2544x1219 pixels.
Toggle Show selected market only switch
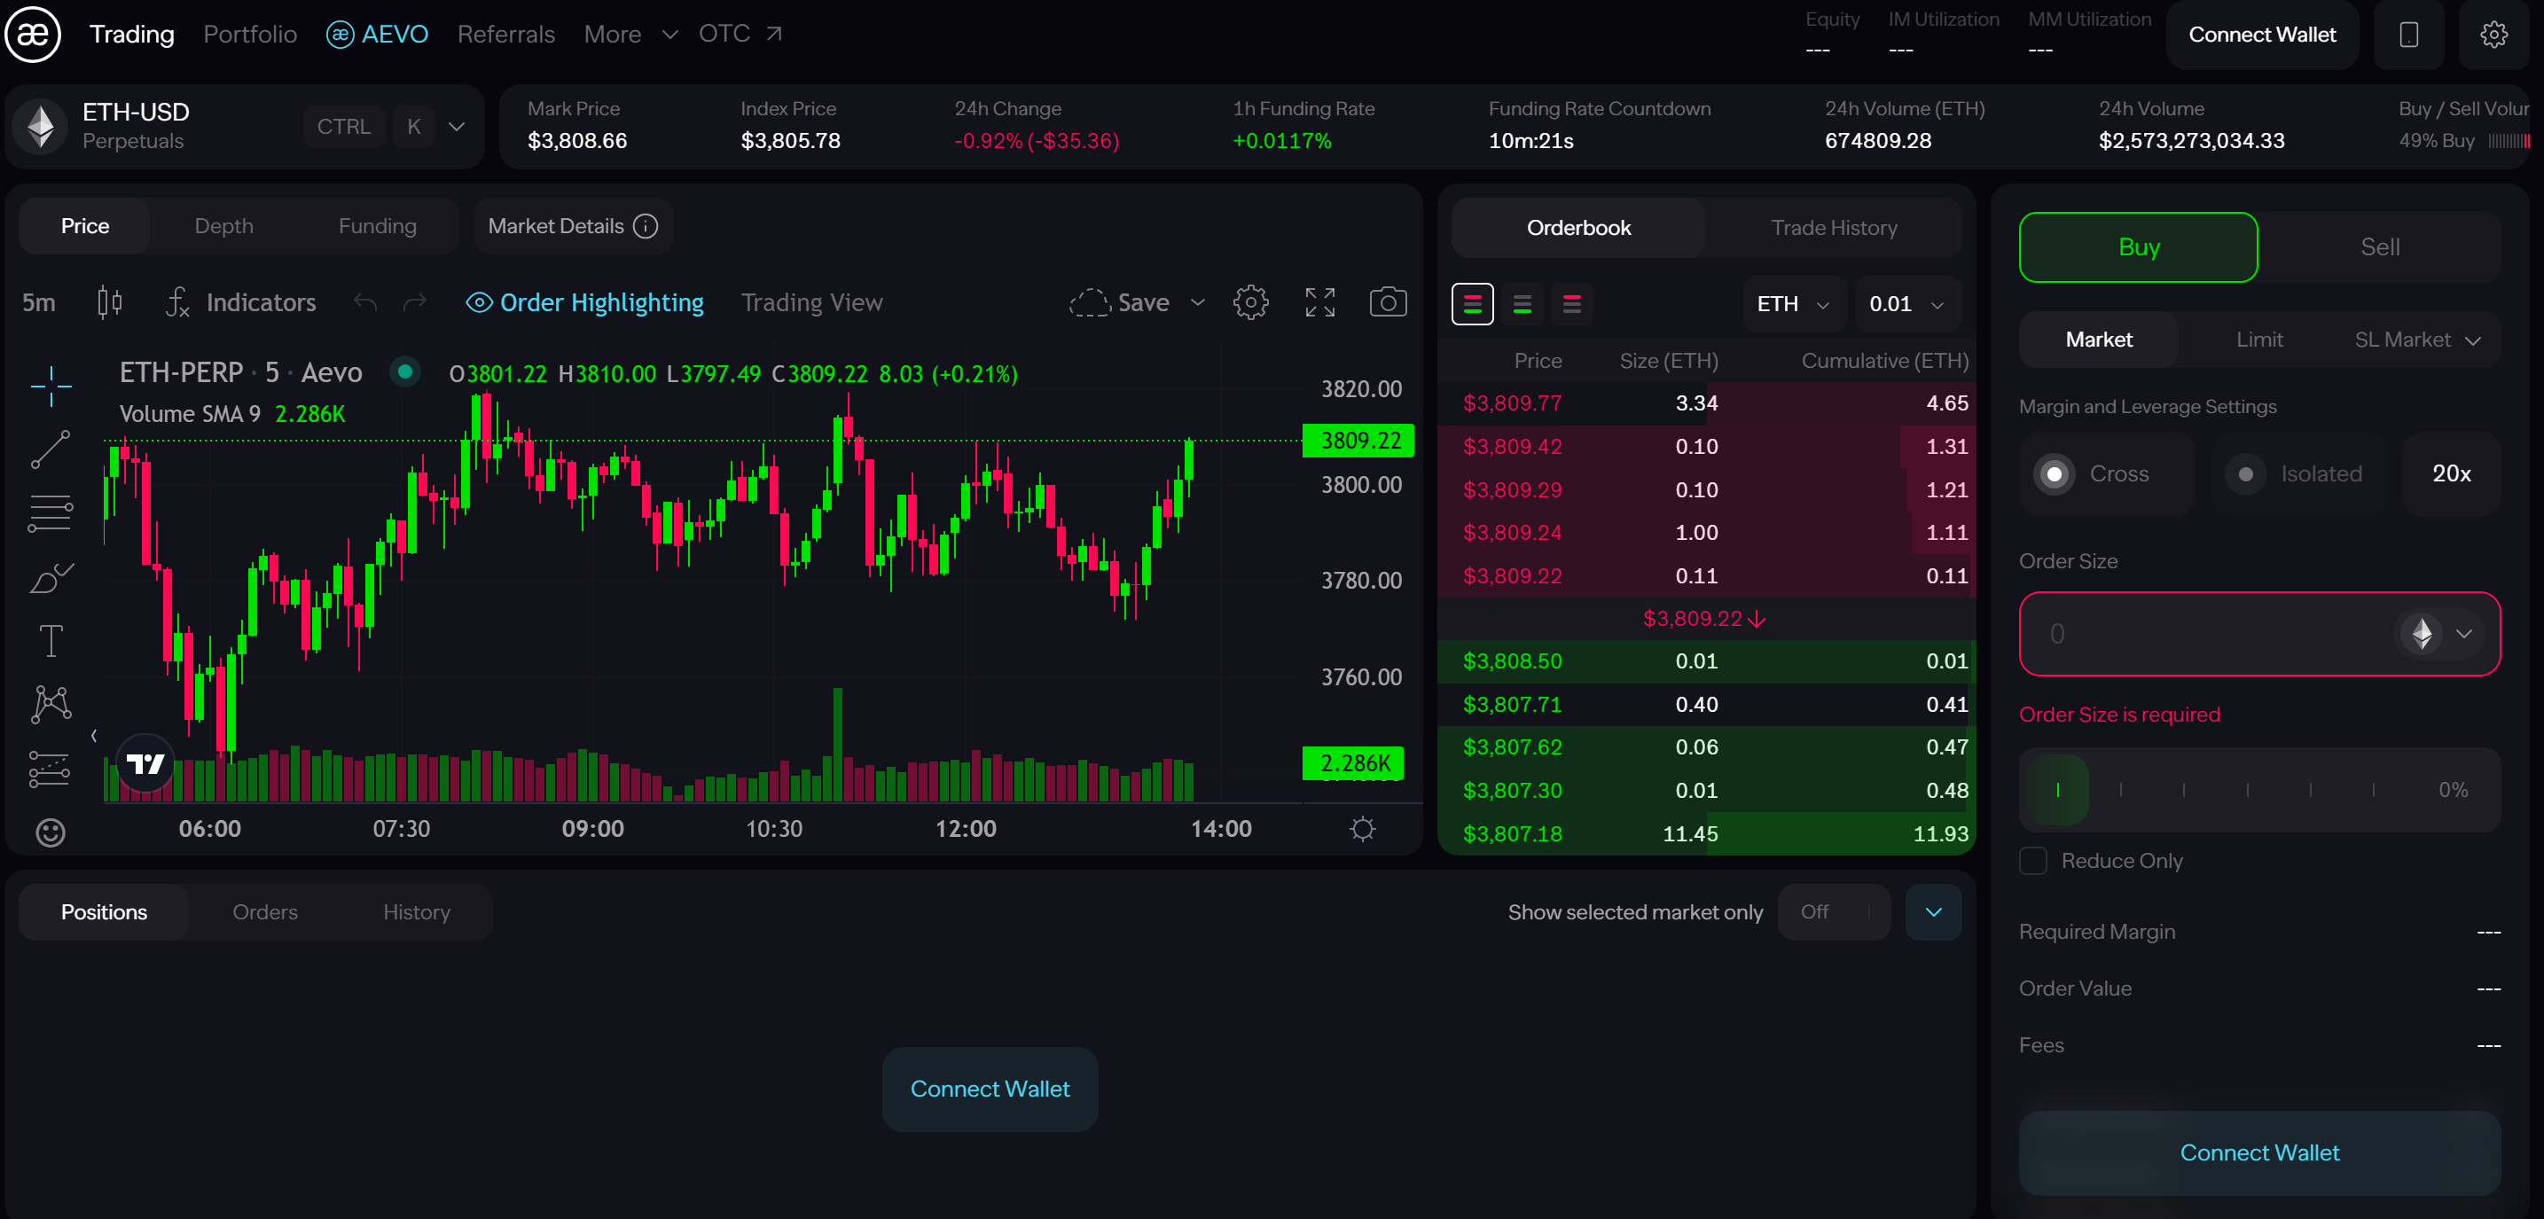pyautogui.click(x=1833, y=912)
